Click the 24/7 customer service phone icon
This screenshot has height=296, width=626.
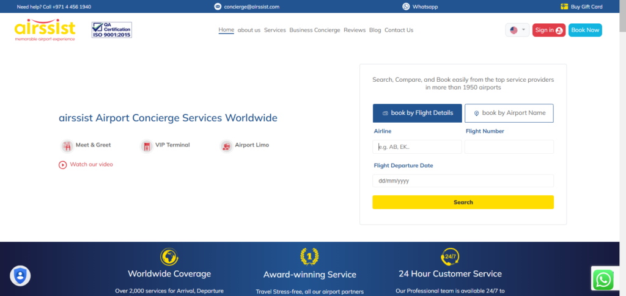[x=450, y=257]
